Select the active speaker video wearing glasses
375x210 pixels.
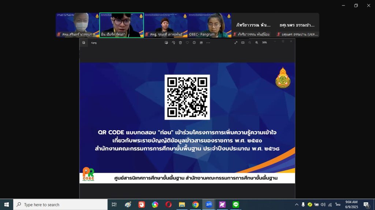click(x=122, y=25)
